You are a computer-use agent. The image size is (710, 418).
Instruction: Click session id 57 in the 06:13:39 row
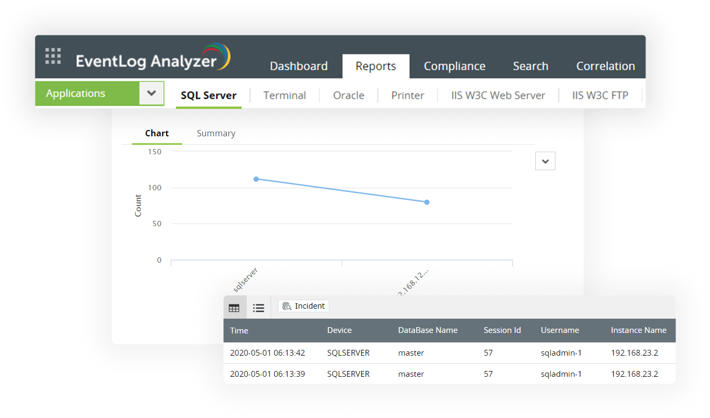(488, 374)
